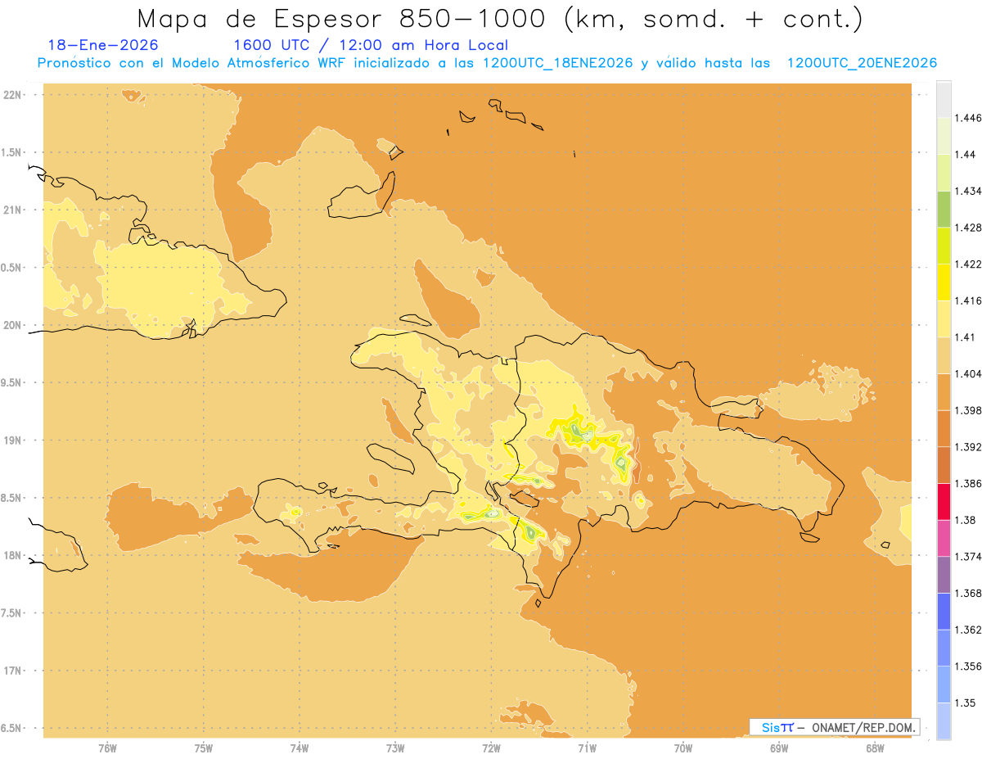Click the light blue colorbar segment between 1.35 and 1.356
This screenshot has height=759, width=982.
click(x=944, y=684)
